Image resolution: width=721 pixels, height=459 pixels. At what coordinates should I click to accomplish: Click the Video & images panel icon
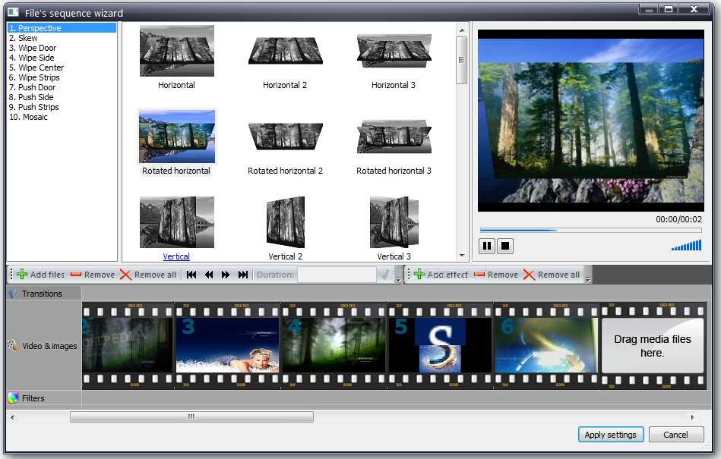14,346
